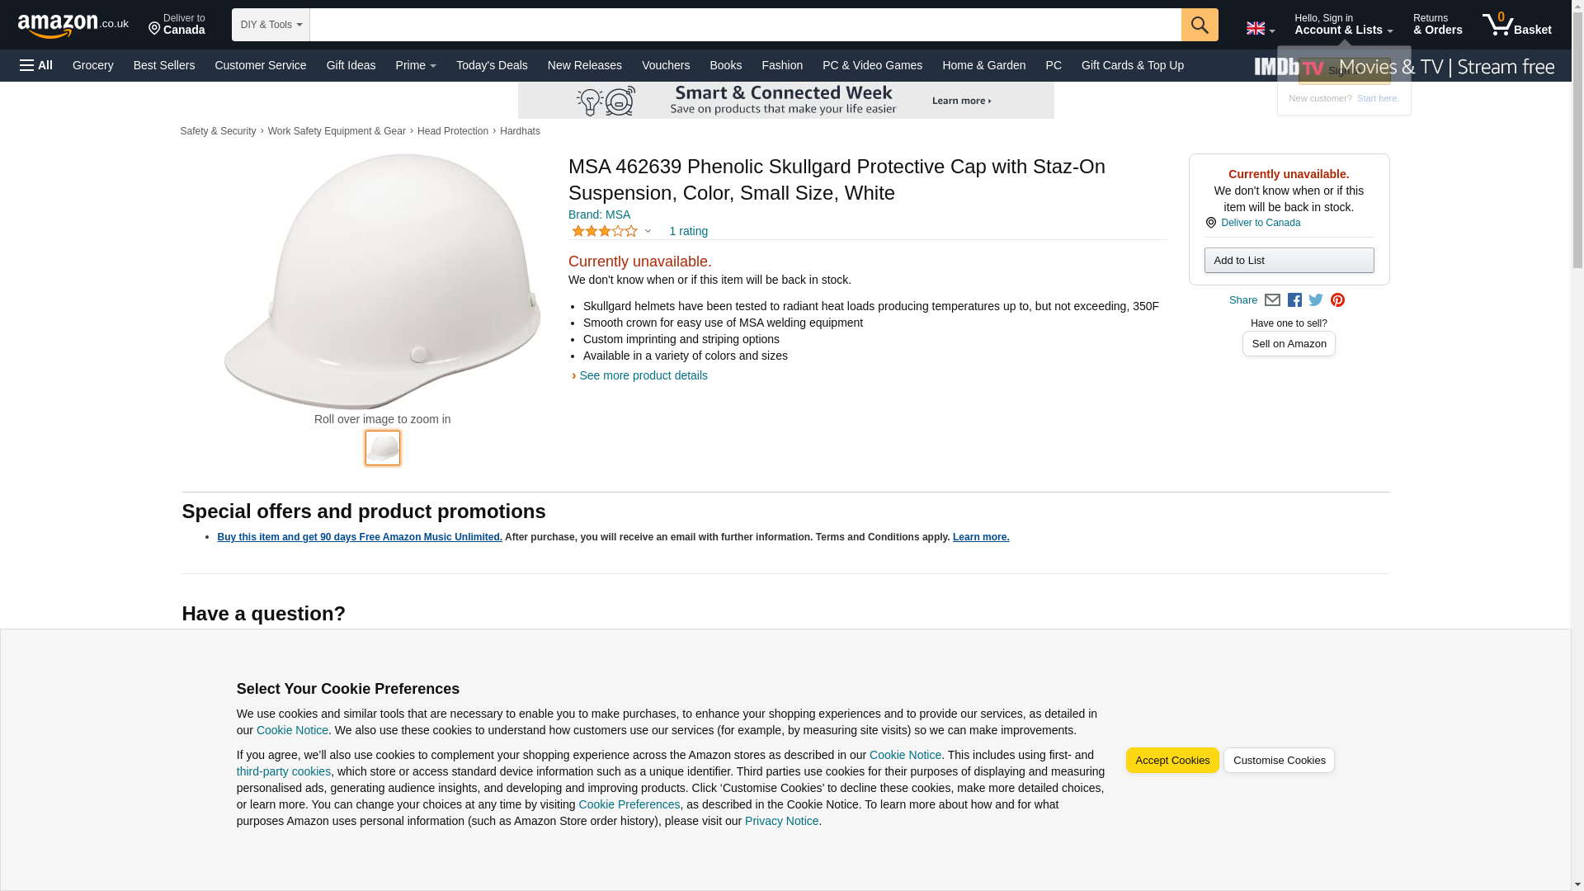Open Today's Deals from navigation bar
1584x891 pixels.
click(x=492, y=65)
